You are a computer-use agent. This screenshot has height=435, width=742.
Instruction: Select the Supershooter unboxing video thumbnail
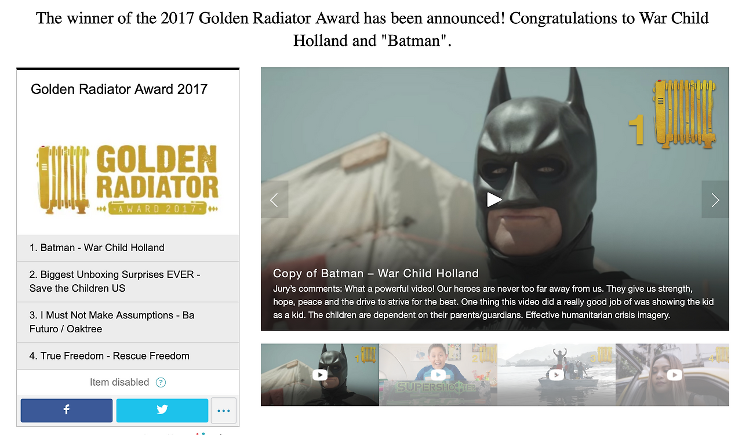point(438,375)
